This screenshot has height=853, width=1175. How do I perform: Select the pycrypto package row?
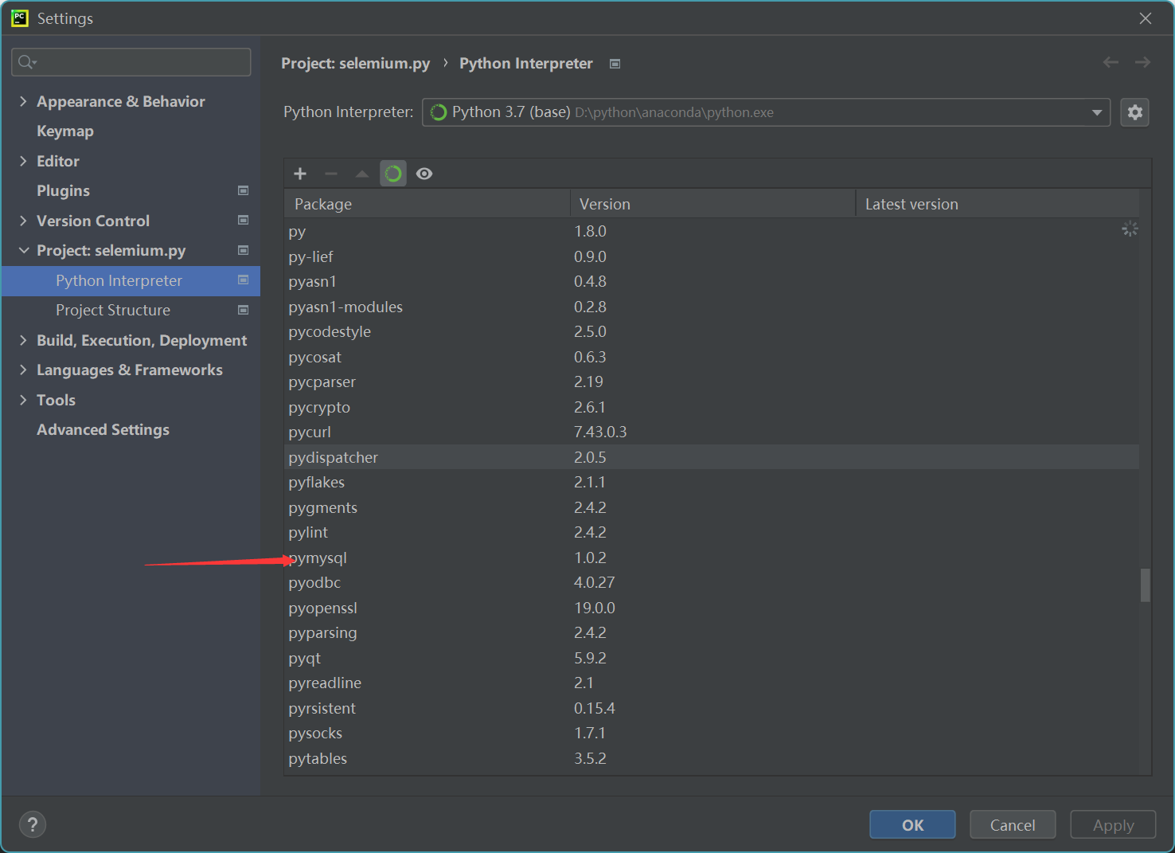click(x=712, y=407)
